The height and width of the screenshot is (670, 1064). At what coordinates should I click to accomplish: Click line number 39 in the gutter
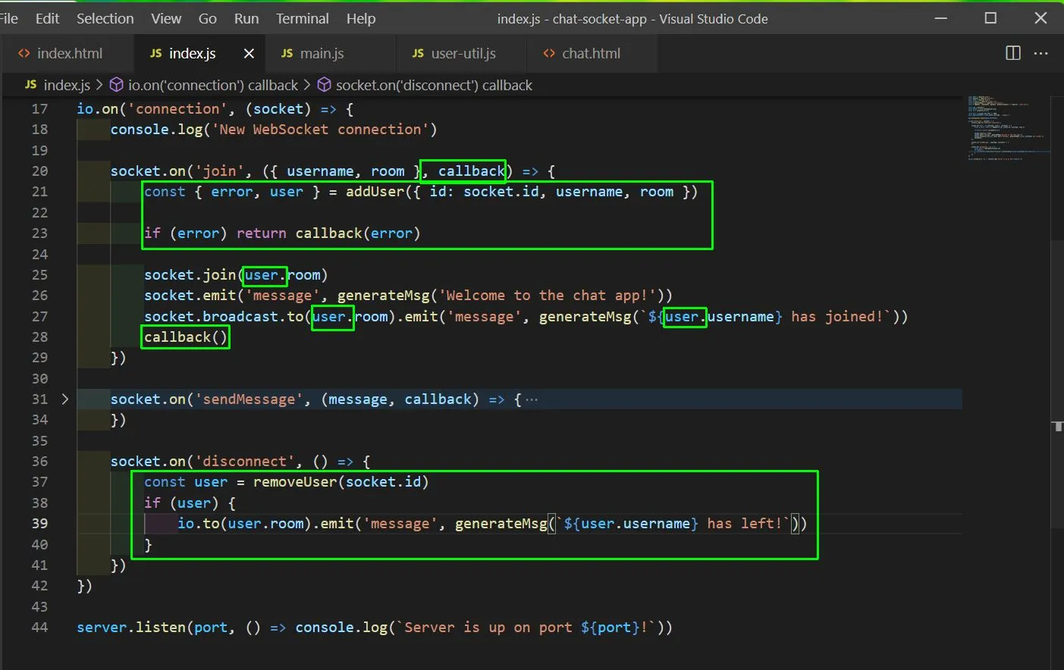tap(39, 523)
